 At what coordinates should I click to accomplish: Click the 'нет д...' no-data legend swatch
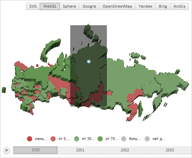(x=147, y=139)
